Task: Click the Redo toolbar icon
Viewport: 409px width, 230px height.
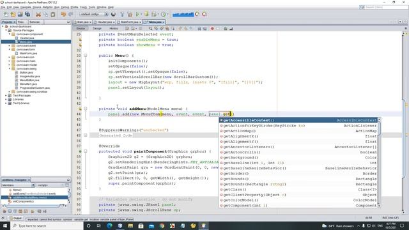Action: coord(70,14)
